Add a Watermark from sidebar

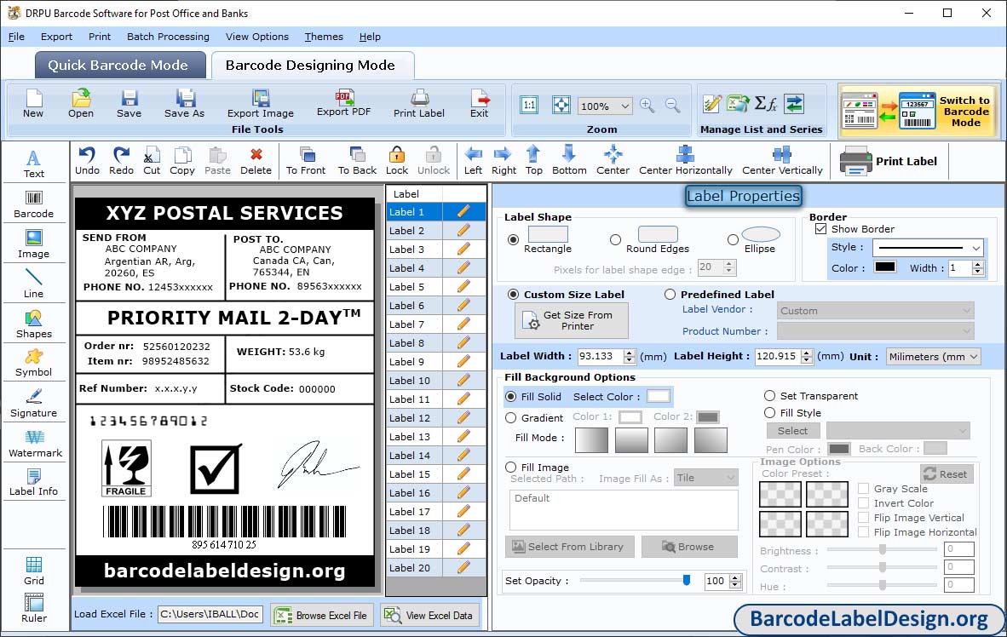(35, 444)
